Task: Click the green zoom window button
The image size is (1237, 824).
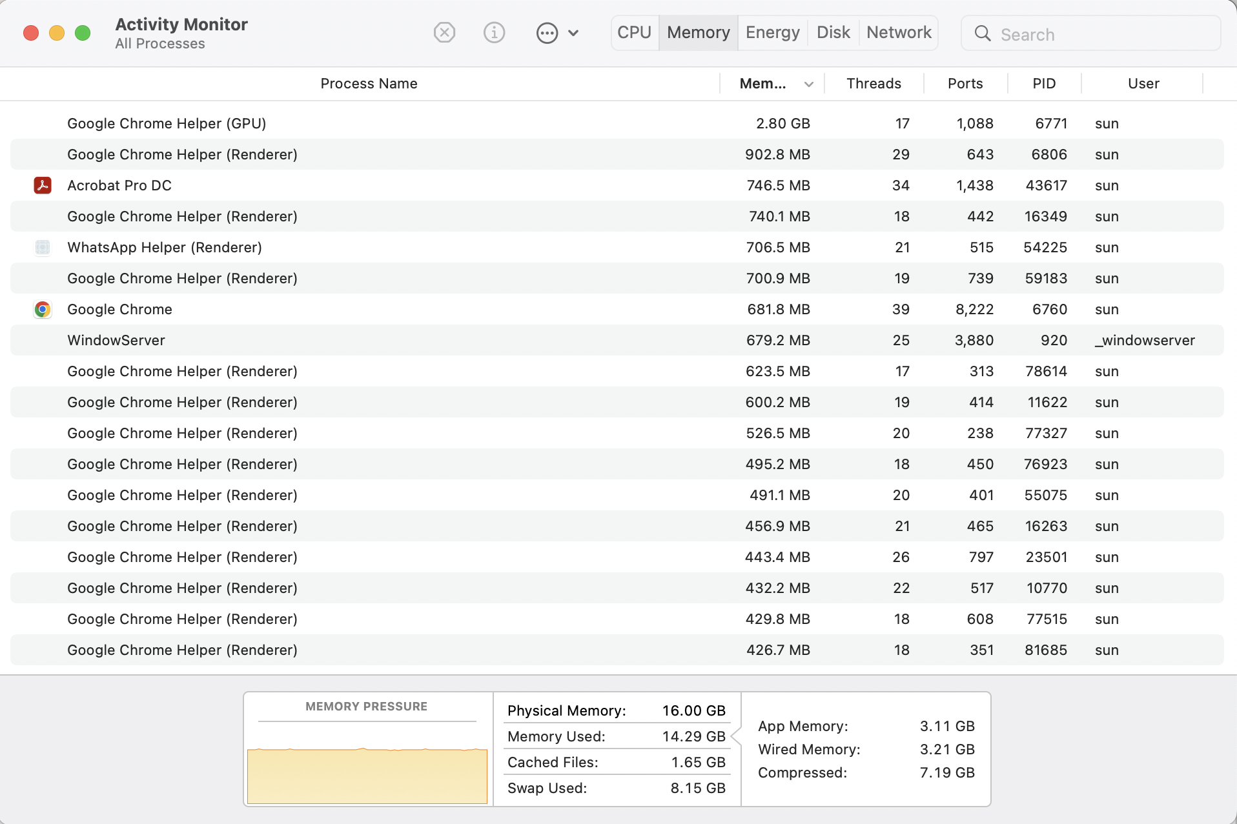Action: point(83,33)
